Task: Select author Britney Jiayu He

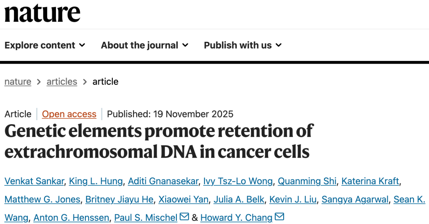Action: coord(117,199)
